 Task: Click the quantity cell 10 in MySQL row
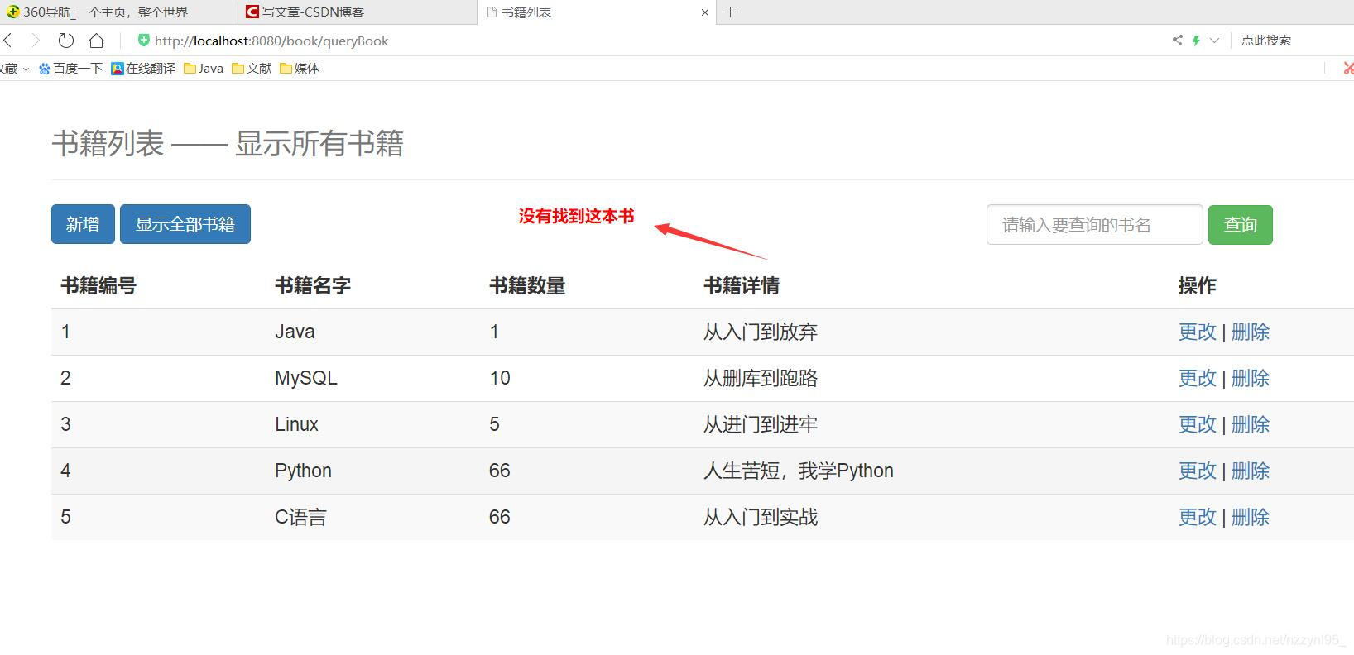point(500,378)
